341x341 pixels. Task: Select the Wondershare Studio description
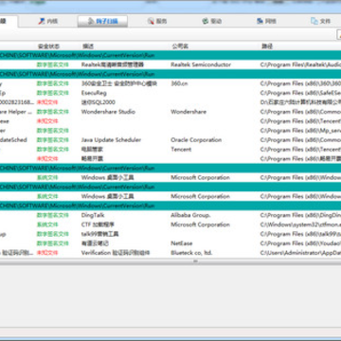click(108, 112)
